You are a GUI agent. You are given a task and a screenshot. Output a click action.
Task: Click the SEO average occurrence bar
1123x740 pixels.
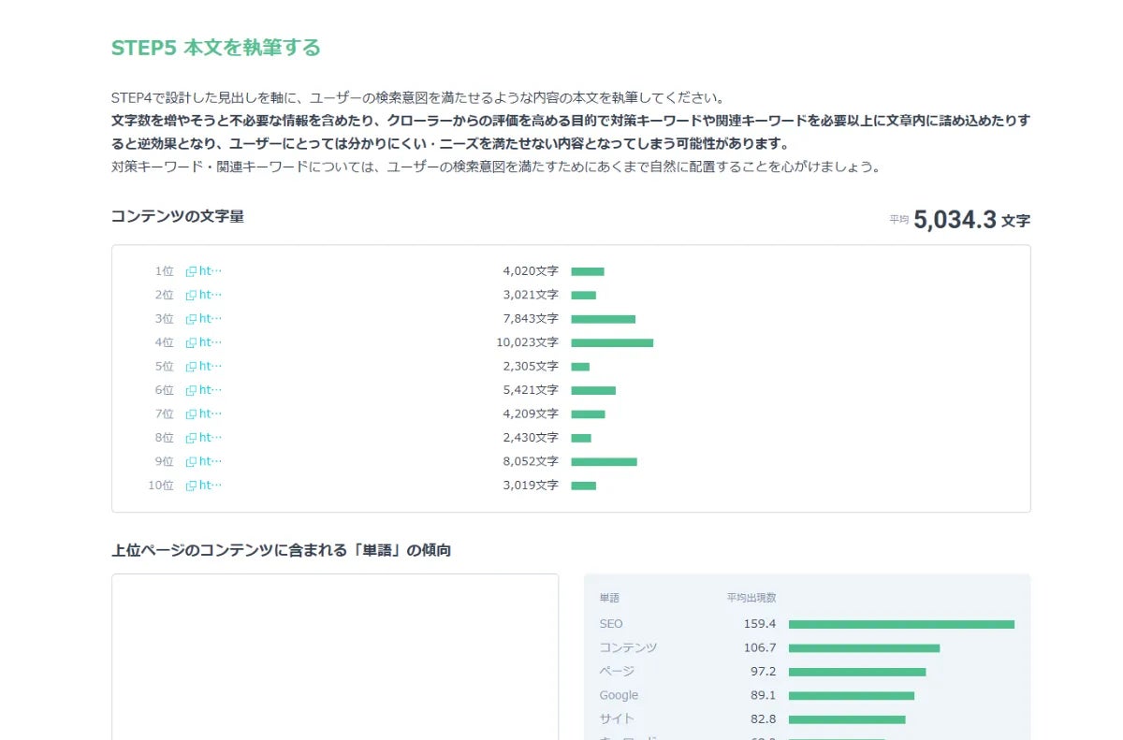(901, 624)
